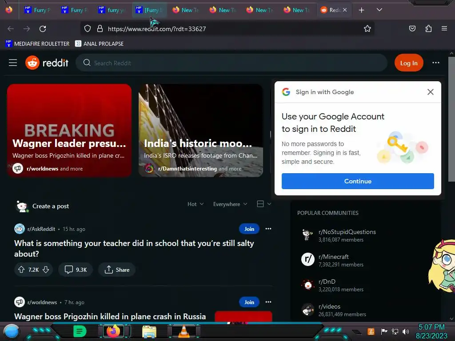Open r/DnD popular community

click(327, 282)
